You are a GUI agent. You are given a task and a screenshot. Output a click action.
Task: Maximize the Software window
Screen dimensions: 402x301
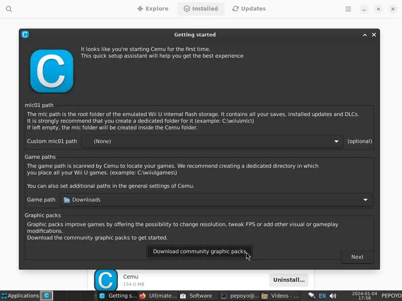tap(378, 9)
